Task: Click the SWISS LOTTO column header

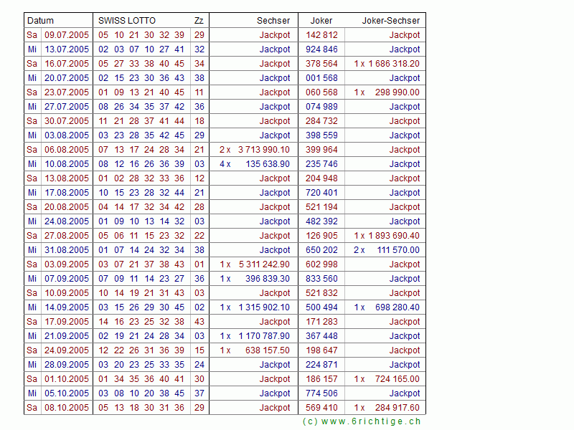Action: (x=127, y=21)
